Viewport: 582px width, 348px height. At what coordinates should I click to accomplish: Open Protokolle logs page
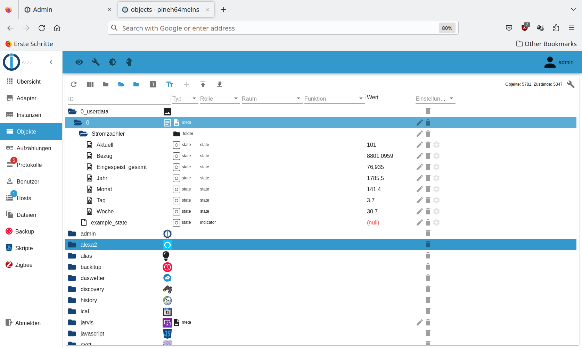[x=31, y=165]
